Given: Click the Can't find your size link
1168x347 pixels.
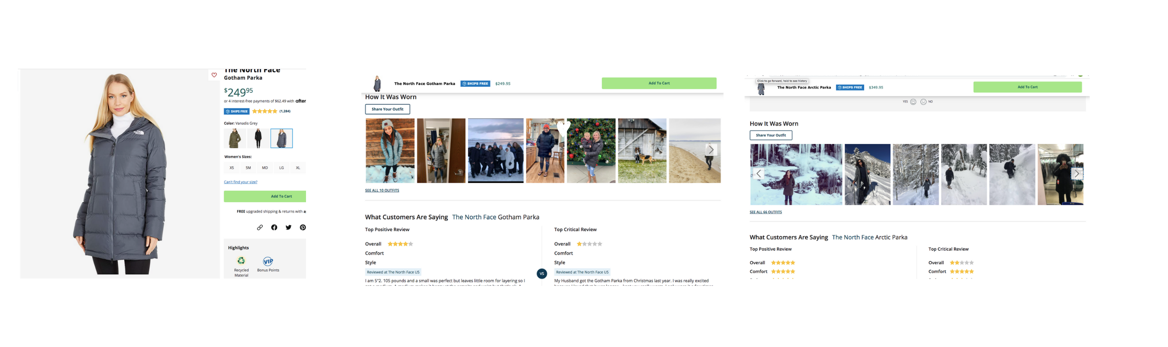Looking at the screenshot, I should tap(240, 182).
